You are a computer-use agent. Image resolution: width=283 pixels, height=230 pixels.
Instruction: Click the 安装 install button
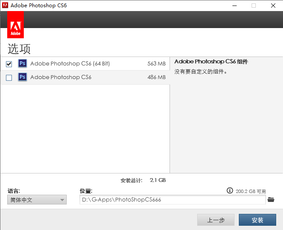click(x=258, y=220)
